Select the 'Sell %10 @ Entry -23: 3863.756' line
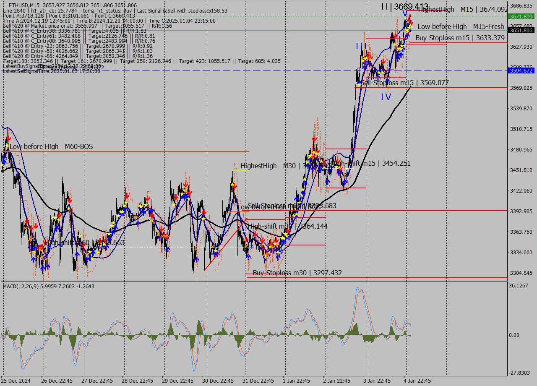The height and width of the screenshot is (386, 537). [x=78, y=46]
